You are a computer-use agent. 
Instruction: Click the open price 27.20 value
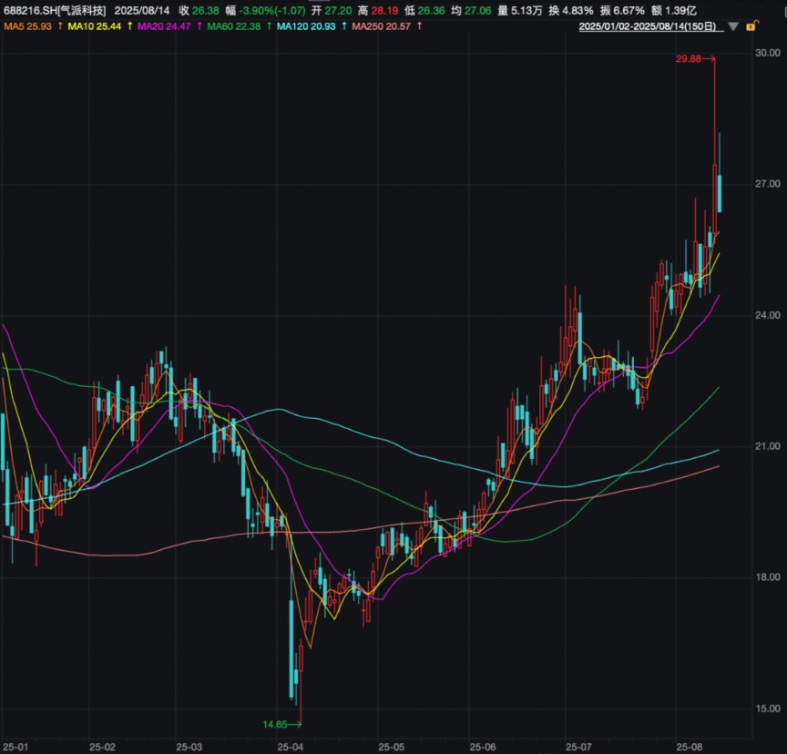338,11
